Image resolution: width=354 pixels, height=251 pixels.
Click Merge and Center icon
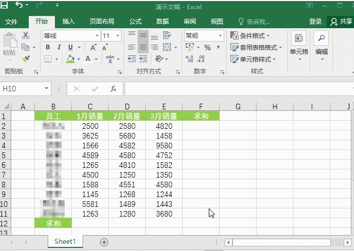pyautogui.click(x=167, y=47)
